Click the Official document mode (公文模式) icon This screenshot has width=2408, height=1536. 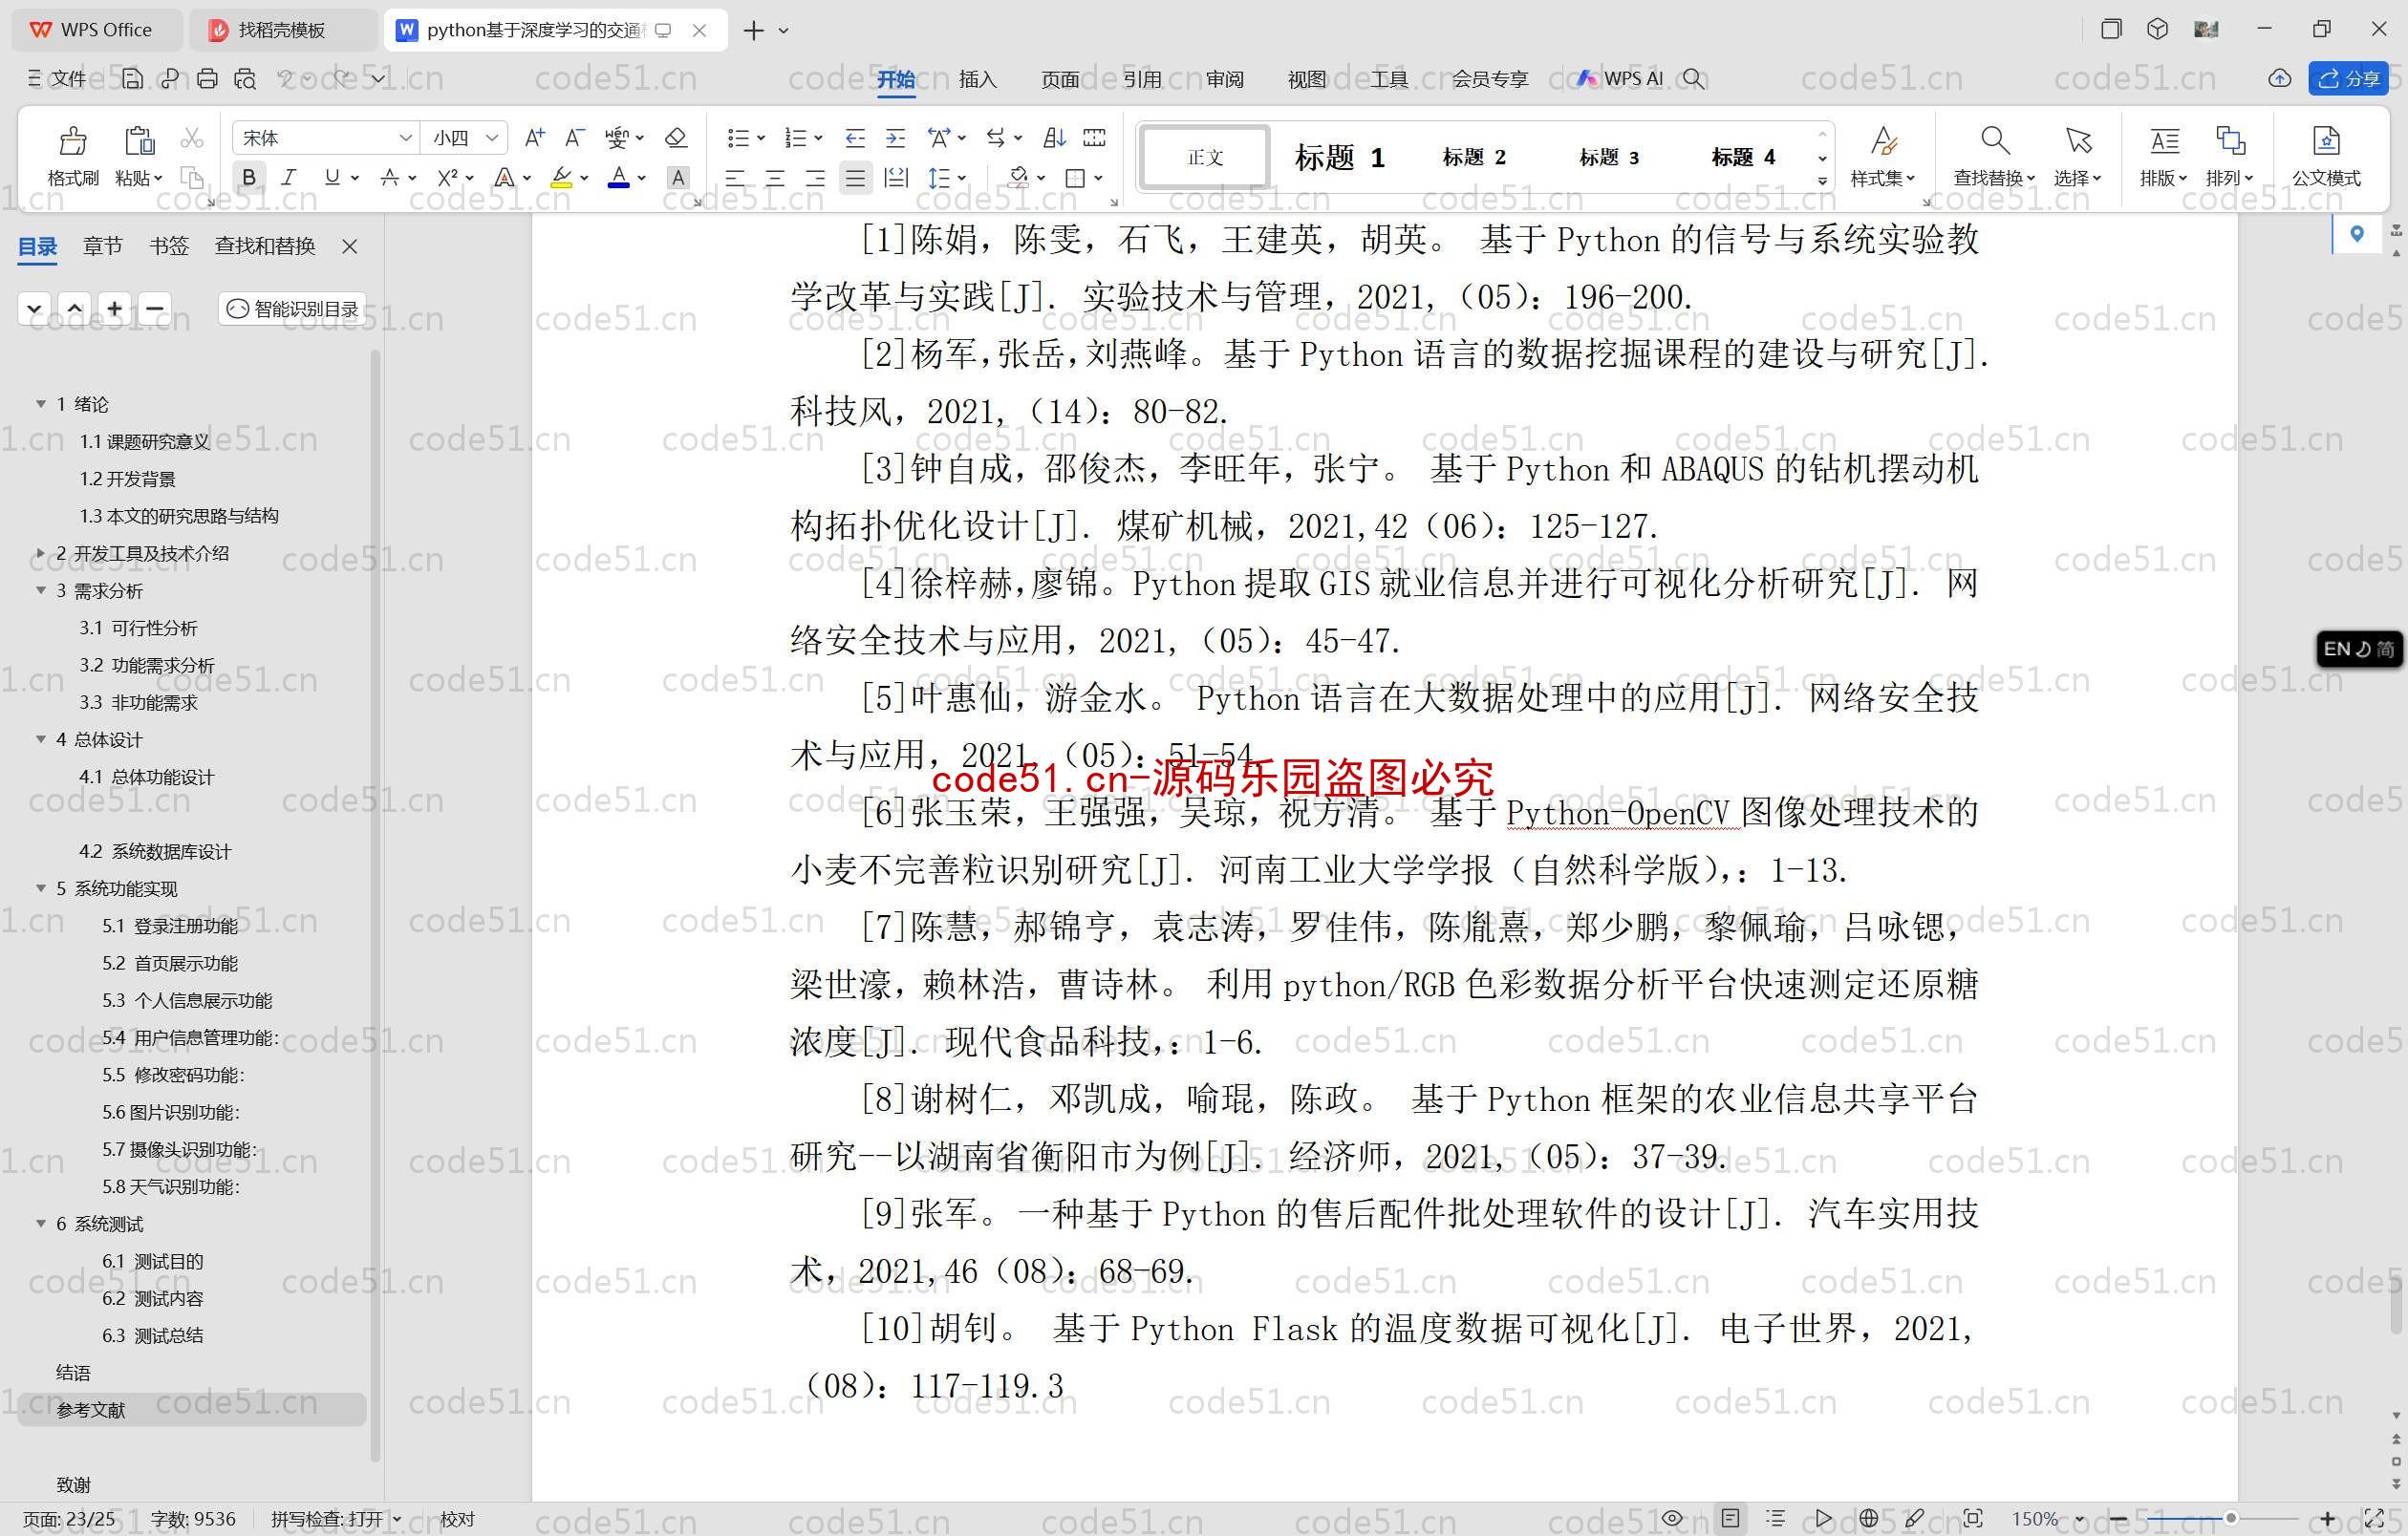click(x=2326, y=139)
